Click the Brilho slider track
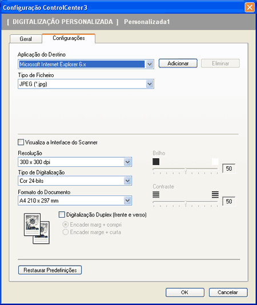This screenshot has height=305, width=257. click(x=185, y=169)
